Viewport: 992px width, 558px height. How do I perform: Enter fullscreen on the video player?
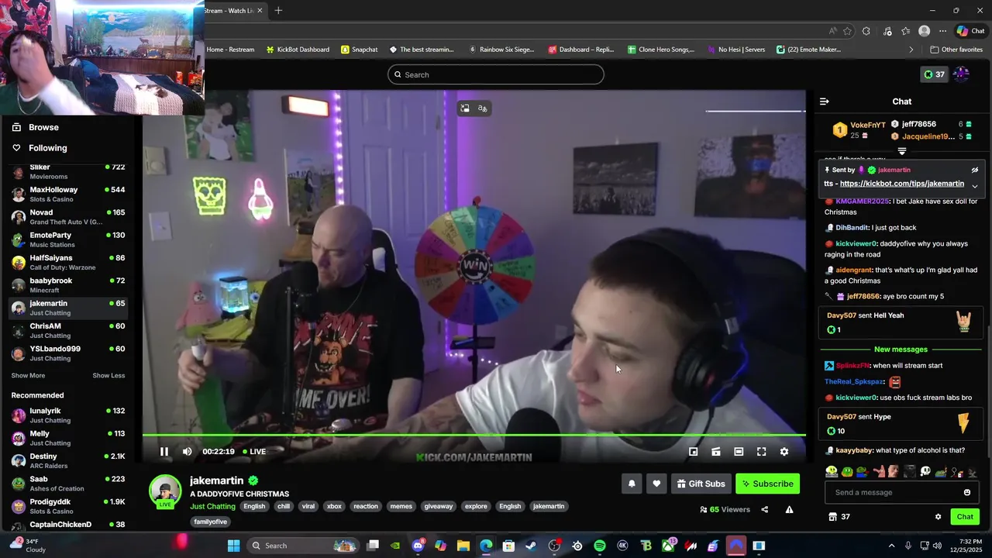[761, 452]
